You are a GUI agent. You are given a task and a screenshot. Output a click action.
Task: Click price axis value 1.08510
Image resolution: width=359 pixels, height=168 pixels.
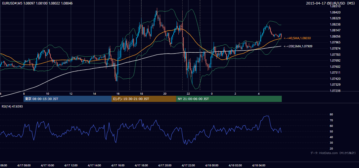(335, 6)
